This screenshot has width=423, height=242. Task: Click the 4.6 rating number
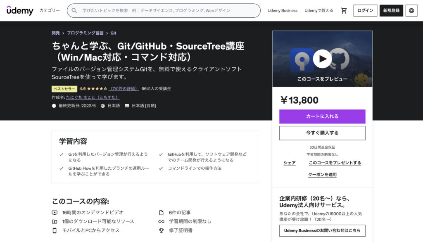pos(83,88)
